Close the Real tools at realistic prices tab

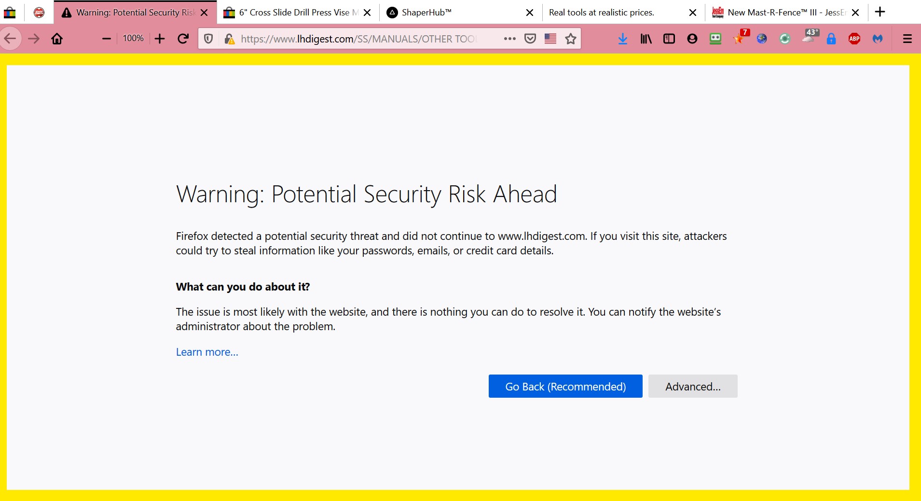tap(693, 13)
